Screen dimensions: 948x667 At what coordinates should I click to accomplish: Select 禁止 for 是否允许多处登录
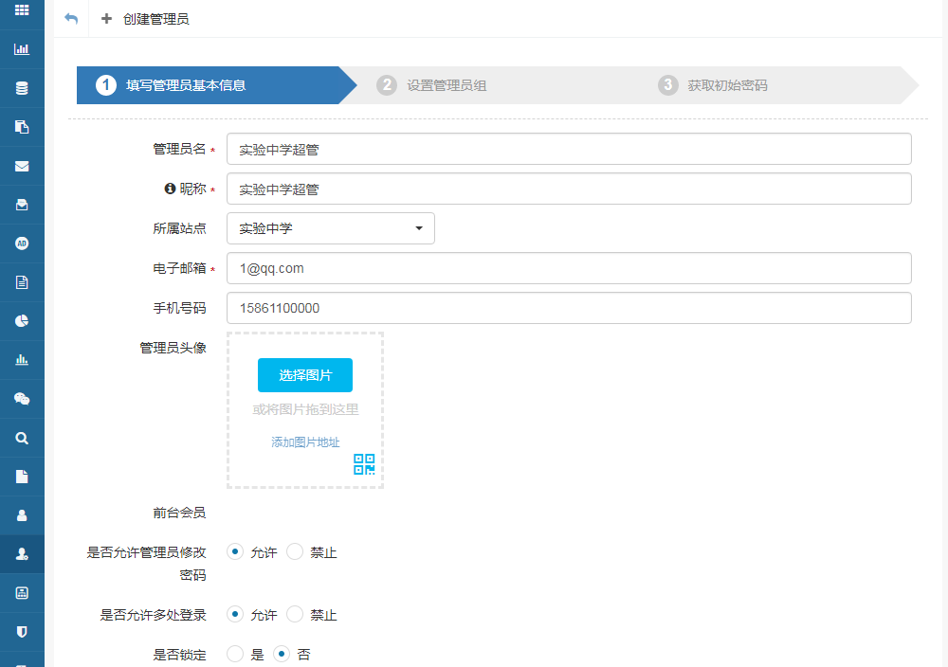pyautogui.click(x=295, y=614)
